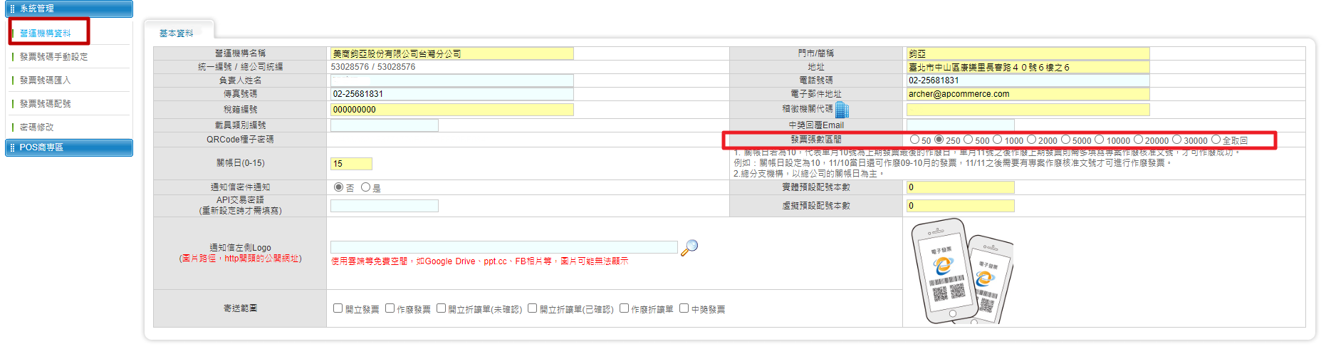Select the 5000 invoice count radio button

[1065, 140]
